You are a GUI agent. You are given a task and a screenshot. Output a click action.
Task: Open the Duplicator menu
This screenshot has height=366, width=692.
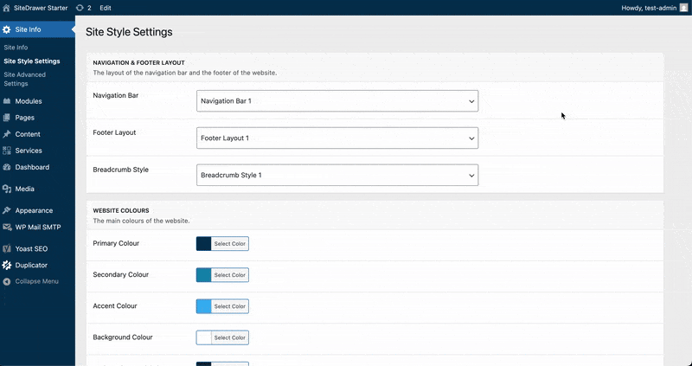[x=31, y=266]
